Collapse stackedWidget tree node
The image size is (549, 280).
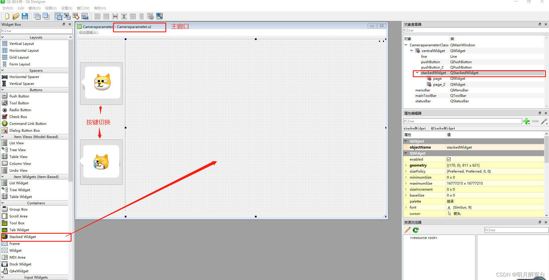point(417,73)
